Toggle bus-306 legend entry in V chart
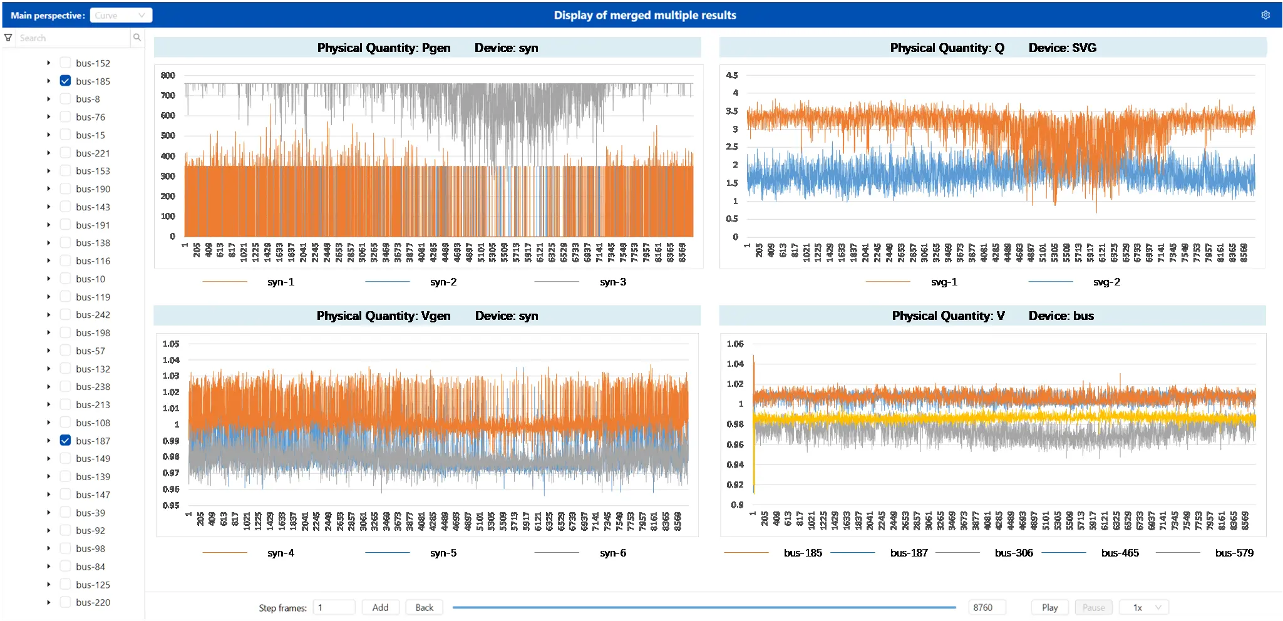Viewport: 1283px width, 621px height. 957,553
